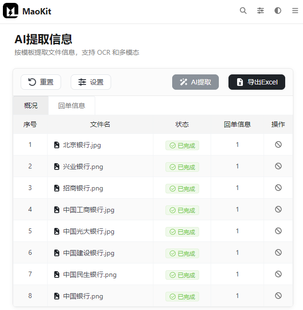Viewport: 303px width, 310px height.
Task: Click cancel icon for 北京银行.jpg row
Action: (x=278, y=144)
